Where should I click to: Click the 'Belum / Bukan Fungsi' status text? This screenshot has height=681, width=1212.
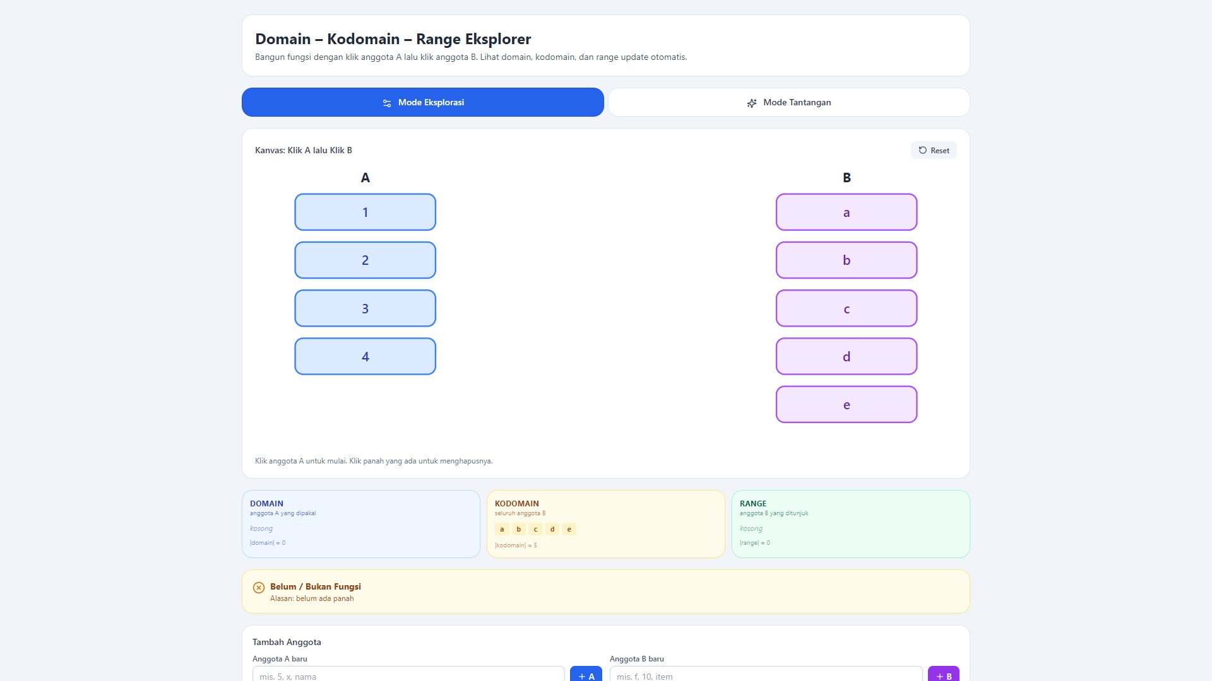click(x=316, y=586)
